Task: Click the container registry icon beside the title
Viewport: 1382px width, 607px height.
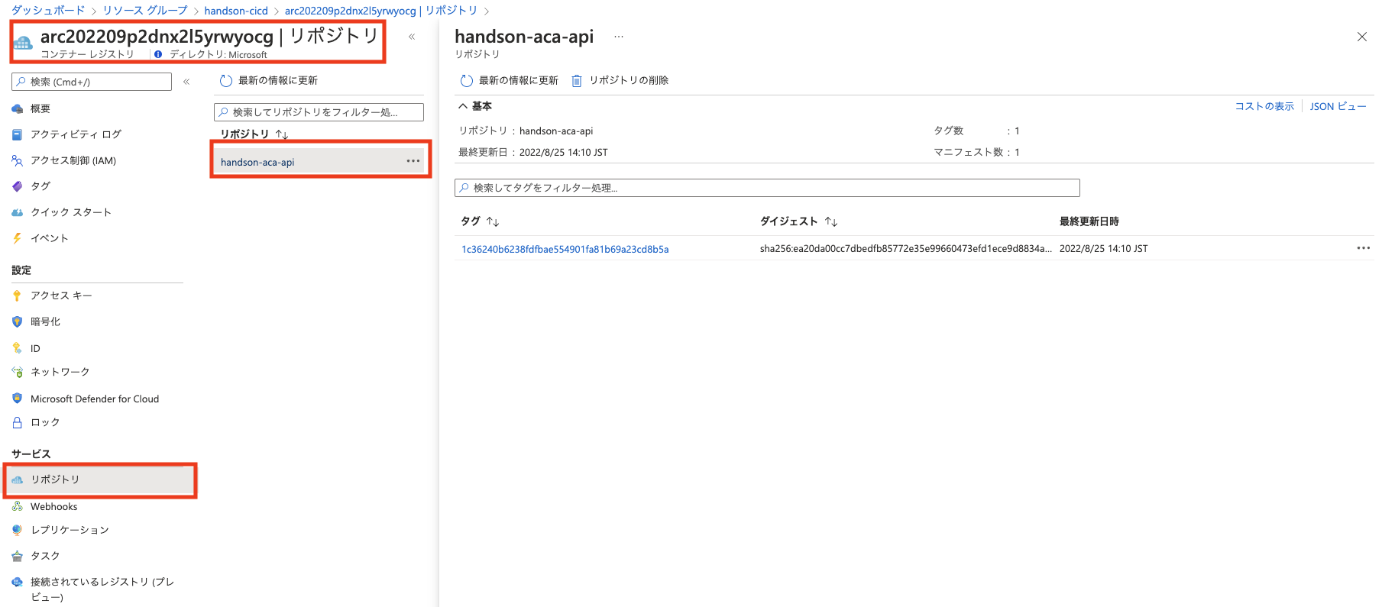Action: [x=23, y=43]
